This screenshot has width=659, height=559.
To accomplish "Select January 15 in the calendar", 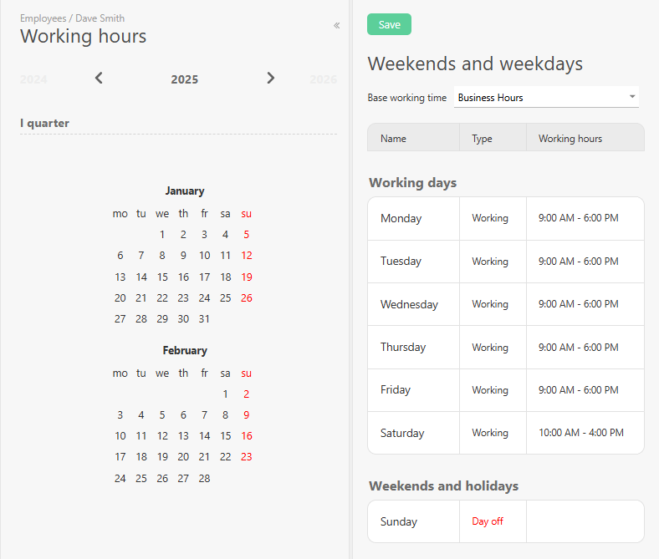I will point(162,277).
